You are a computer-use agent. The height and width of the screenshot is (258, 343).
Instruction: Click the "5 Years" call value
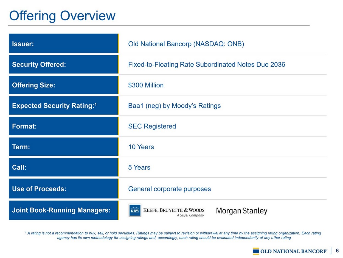pos(139,168)
